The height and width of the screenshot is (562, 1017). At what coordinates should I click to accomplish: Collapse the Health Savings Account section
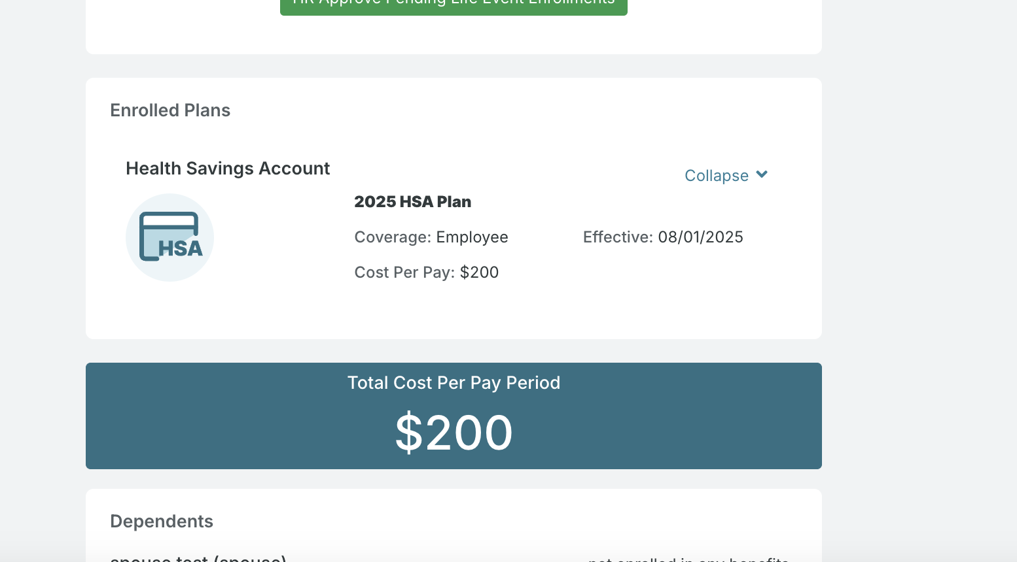[726, 175]
